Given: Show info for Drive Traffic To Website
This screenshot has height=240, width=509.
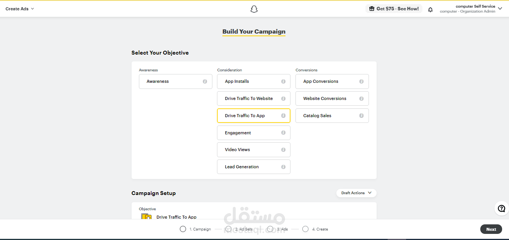Looking at the screenshot, I should click(x=283, y=98).
